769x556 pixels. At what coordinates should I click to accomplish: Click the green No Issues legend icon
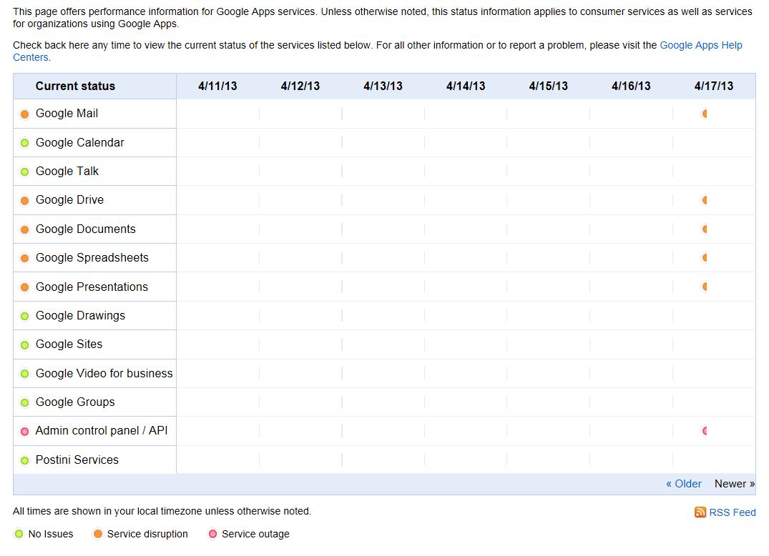[19, 534]
